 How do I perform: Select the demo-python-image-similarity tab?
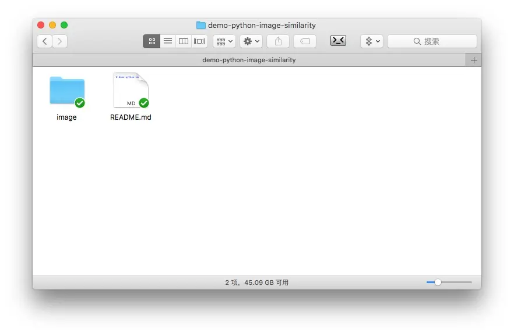click(249, 60)
